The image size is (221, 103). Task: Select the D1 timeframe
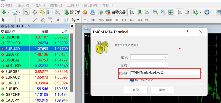tap(132, 20)
